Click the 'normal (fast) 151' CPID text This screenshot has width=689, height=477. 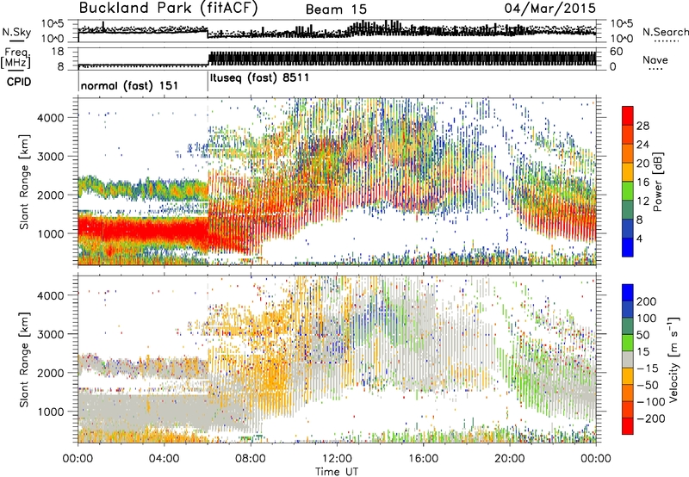point(129,85)
